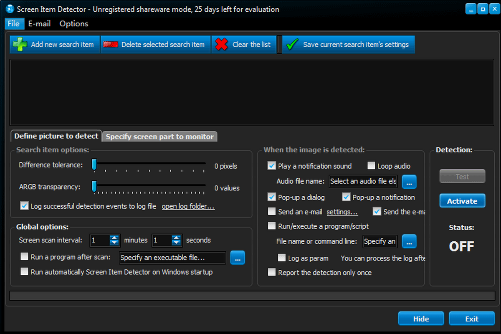This screenshot has width=501, height=334.
Task: Toggle the partially visible Send the e-ma checkbox
Action: [x=377, y=212]
